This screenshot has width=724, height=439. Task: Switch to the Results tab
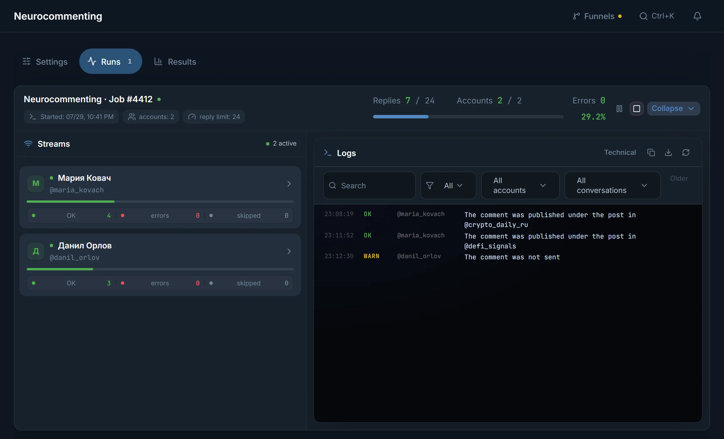click(x=175, y=61)
